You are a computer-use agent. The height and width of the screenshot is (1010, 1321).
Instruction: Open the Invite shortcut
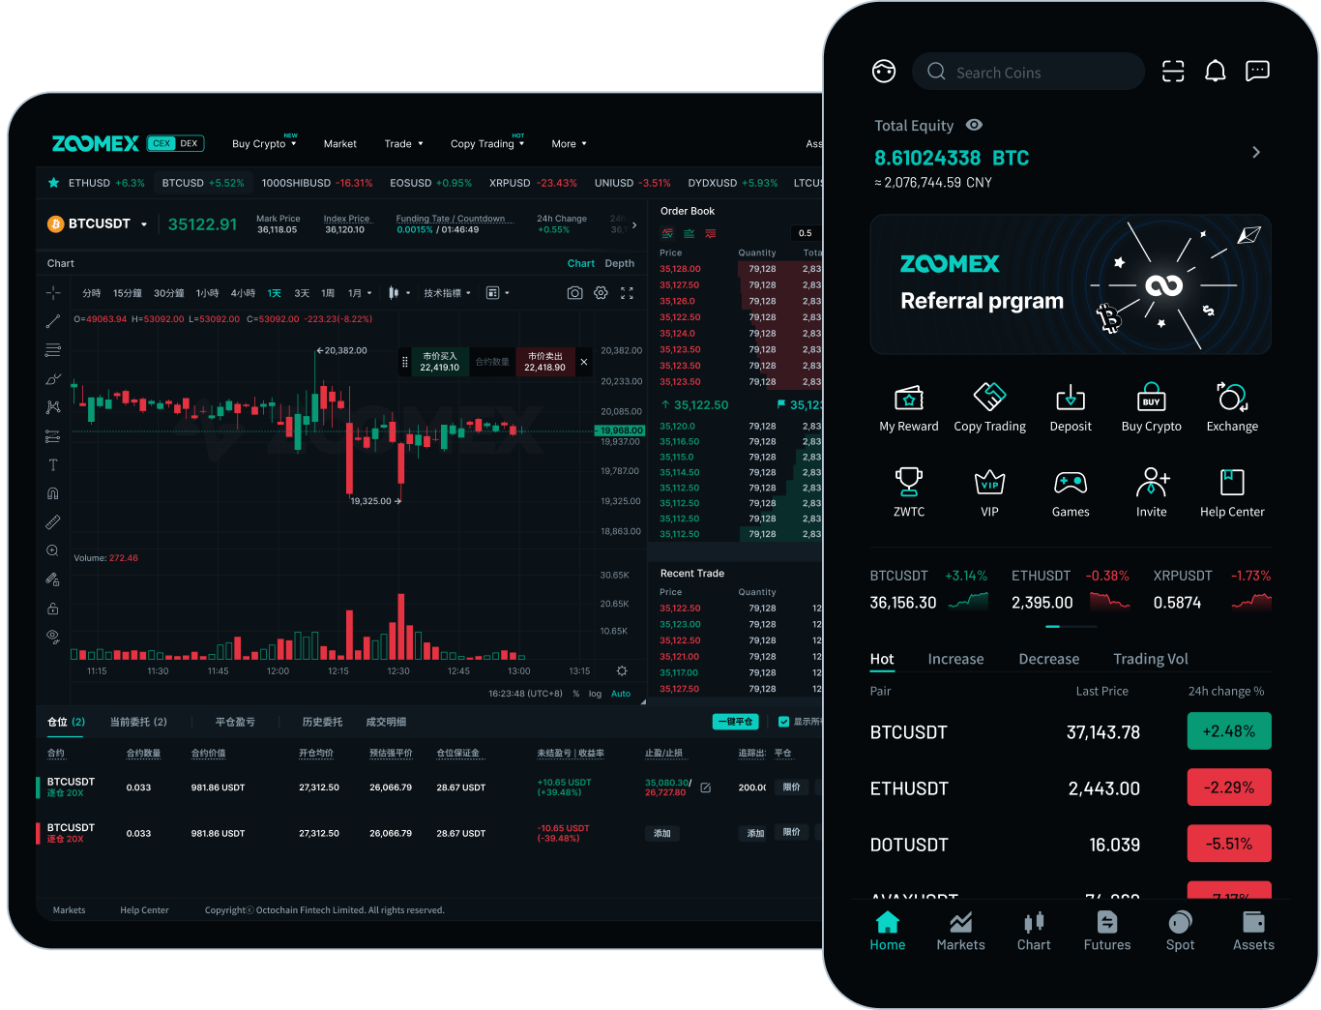point(1152,482)
